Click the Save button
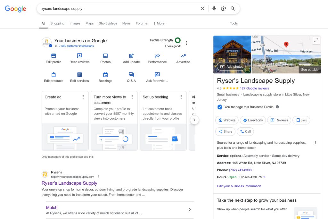 tap(301, 120)
